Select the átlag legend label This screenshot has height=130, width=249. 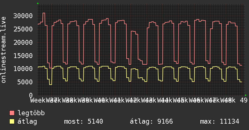pos(27,122)
